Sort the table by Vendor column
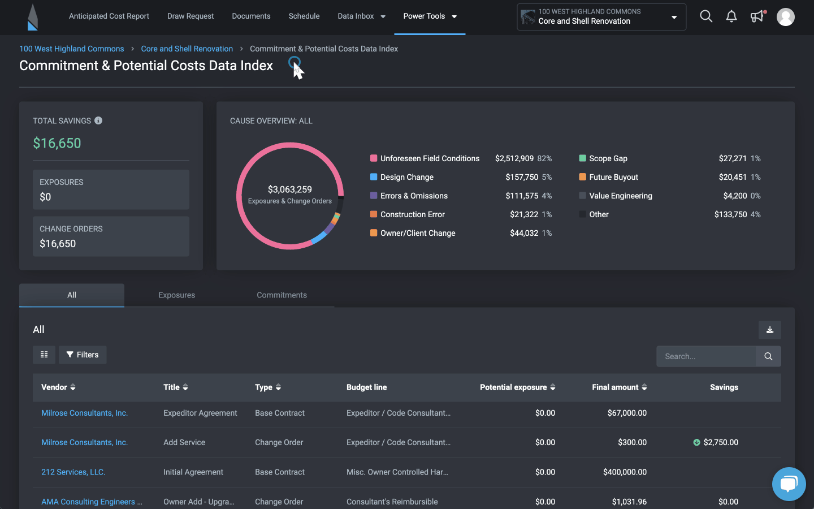Screen dimensions: 814x509 [x=73, y=387]
